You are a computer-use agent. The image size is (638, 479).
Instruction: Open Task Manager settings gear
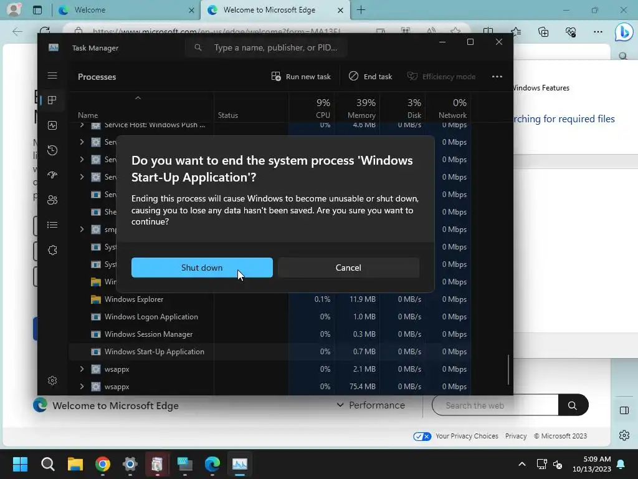coord(52,380)
